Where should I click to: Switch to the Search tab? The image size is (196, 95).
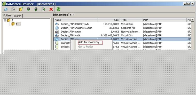click(x=18, y=16)
